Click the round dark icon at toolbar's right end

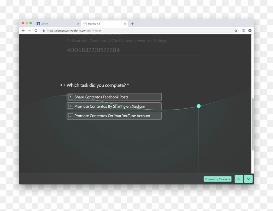tap(250, 31)
